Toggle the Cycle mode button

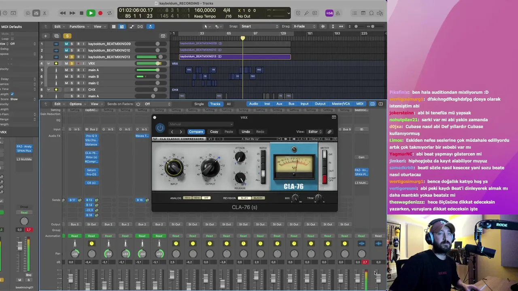(x=109, y=13)
